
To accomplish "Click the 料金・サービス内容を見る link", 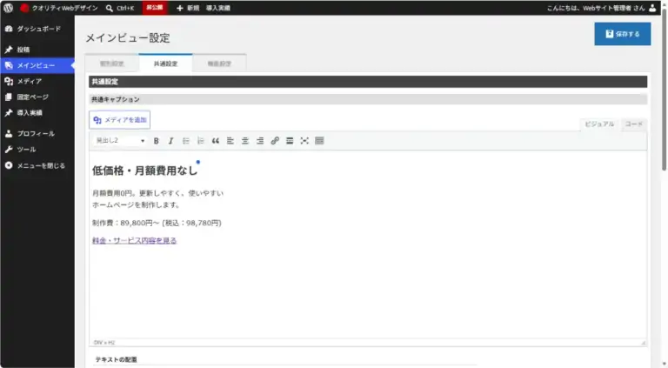I will [134, 240].
